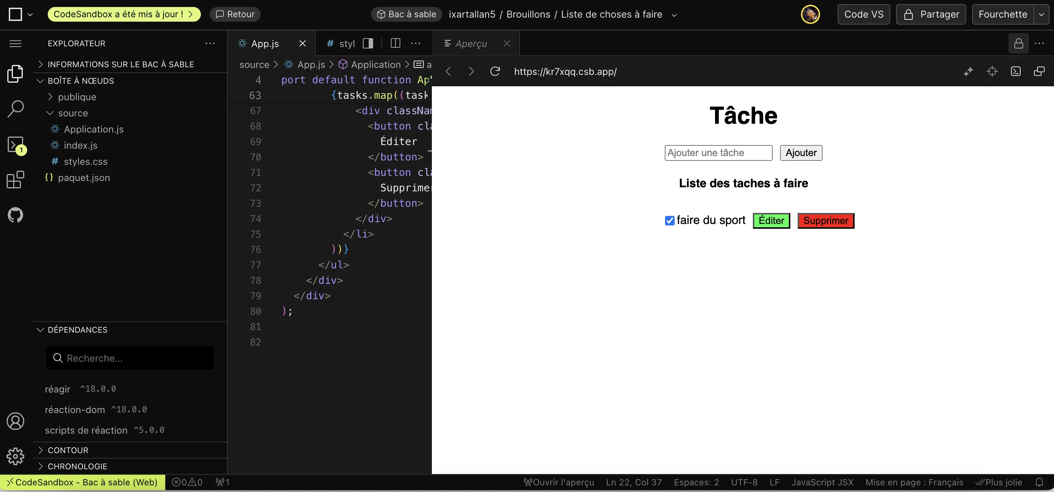1054x492 pixels.
Task: Open the Extensions icon in activity bar
Action: pos(15,180)
